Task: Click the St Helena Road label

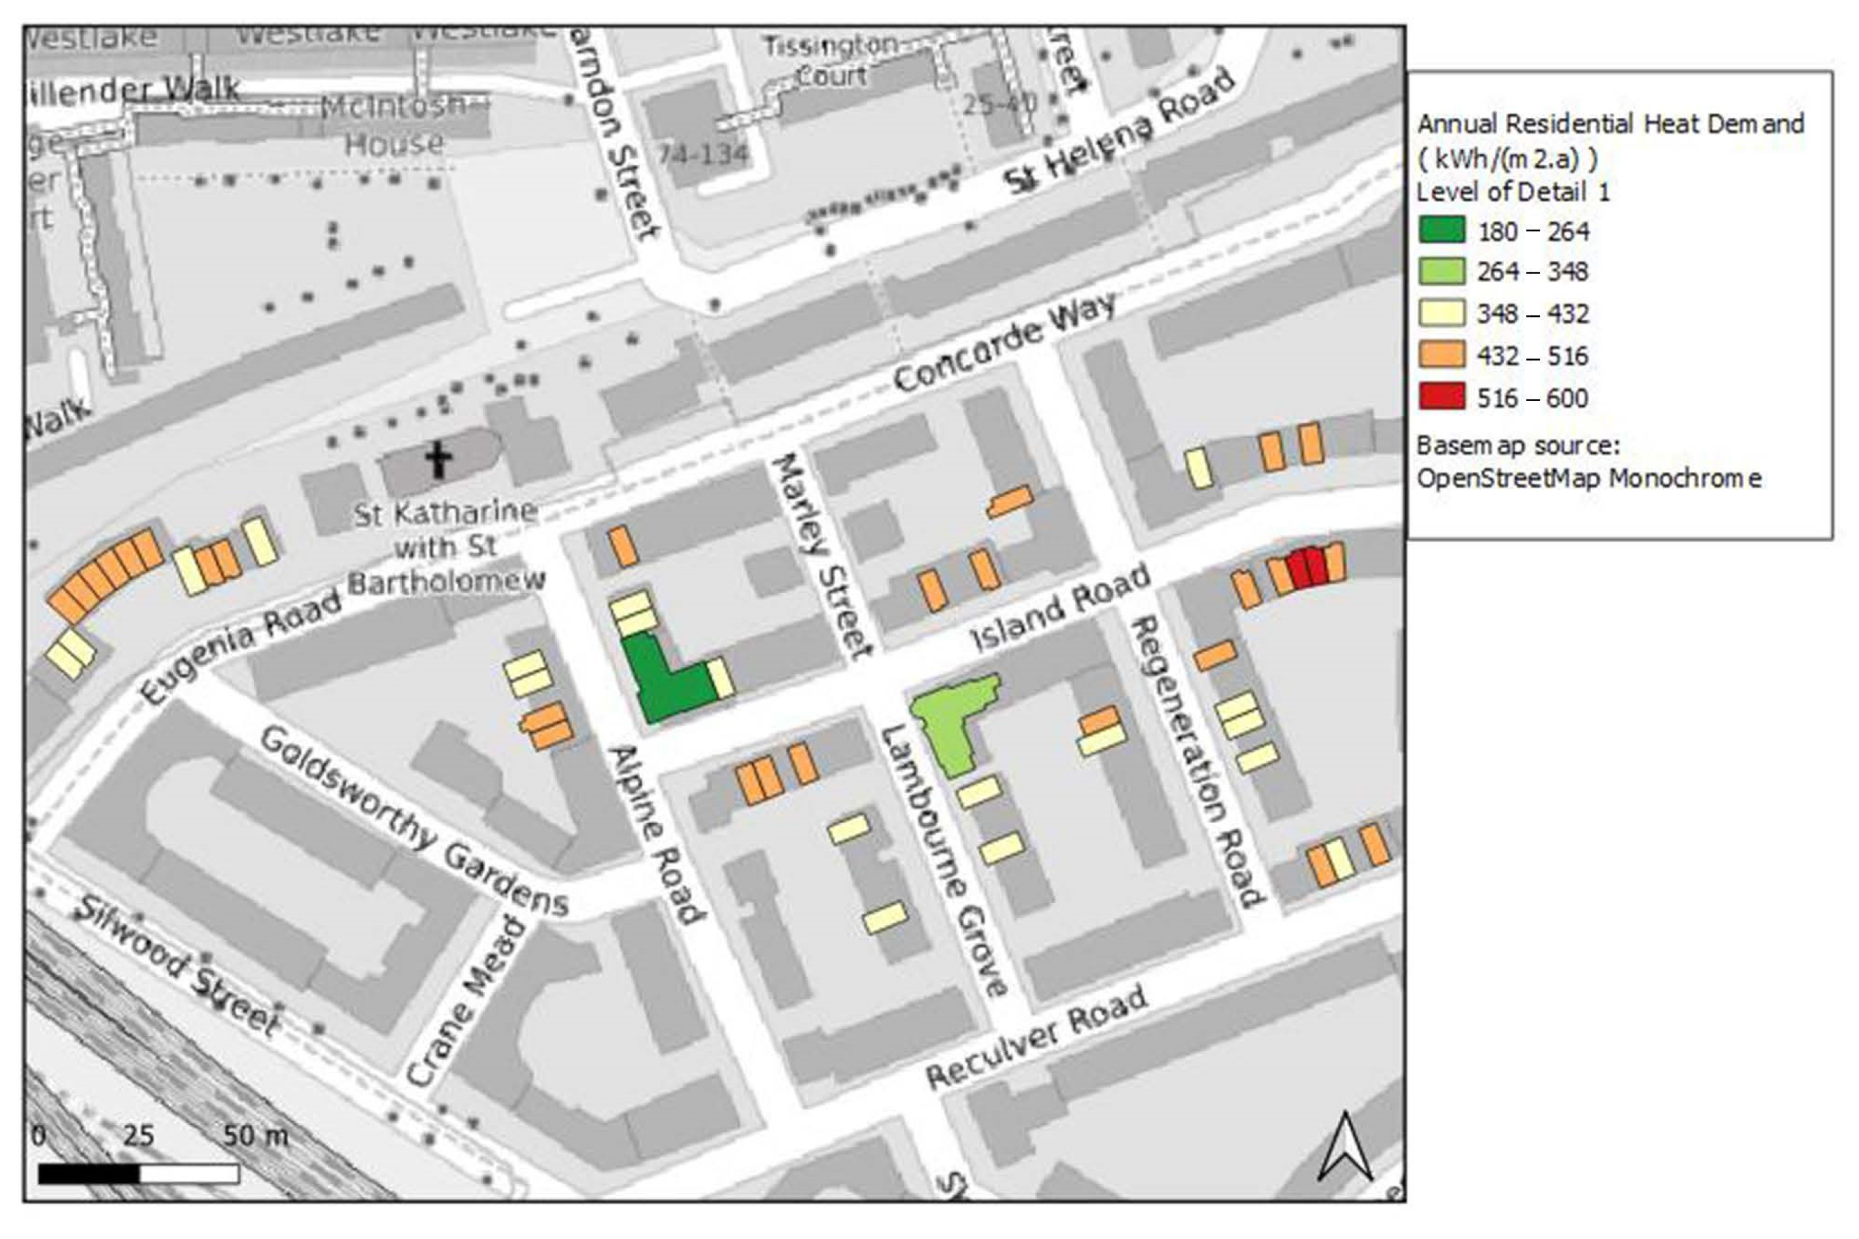Action: click(1118, 132)
